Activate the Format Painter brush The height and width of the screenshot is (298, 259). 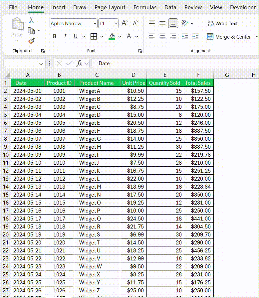[x=31, y=41]
